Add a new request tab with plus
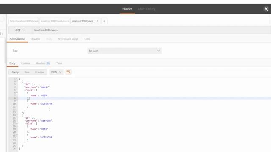The height and width of the screenshot is (152, 271). tap(104, 21)
